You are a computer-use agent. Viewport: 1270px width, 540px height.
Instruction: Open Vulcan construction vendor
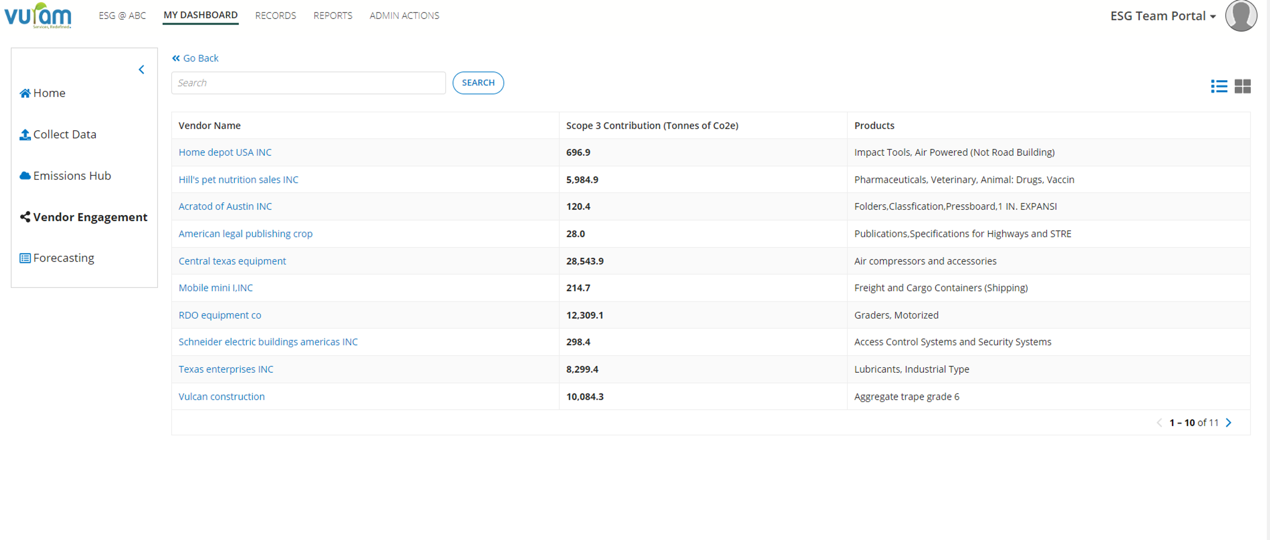point(221,397)
